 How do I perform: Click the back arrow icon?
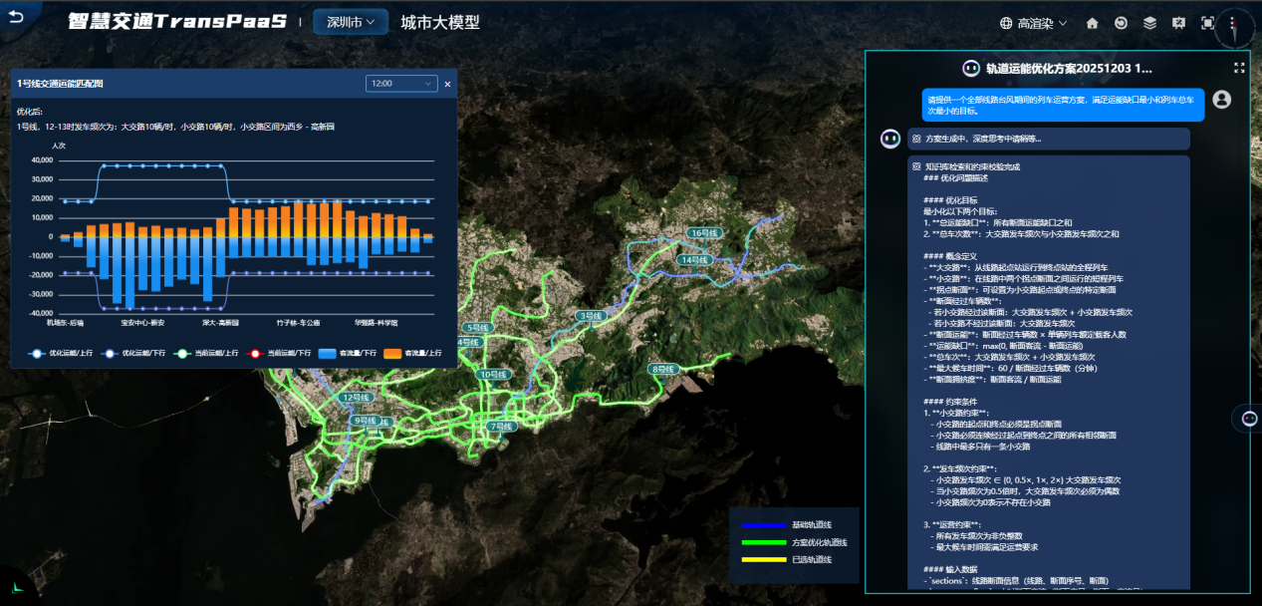pyautogui.click(x=17, y=18)
